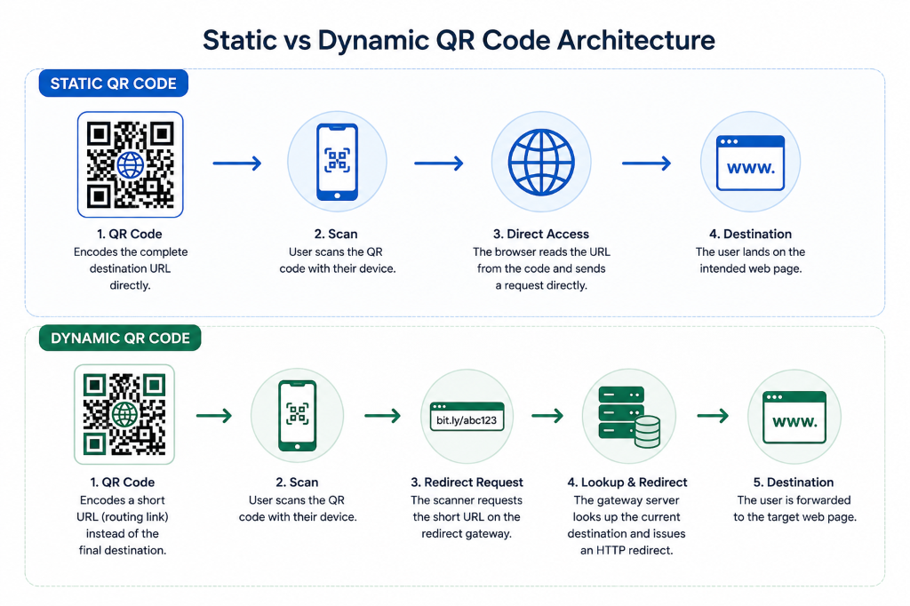Click text 'The scanner requests the short URL'
910x606 pixels.
click(x=467, y=508)
